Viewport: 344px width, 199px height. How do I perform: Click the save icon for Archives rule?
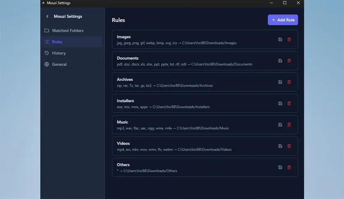pyautogui.click(x=280, y=82)
